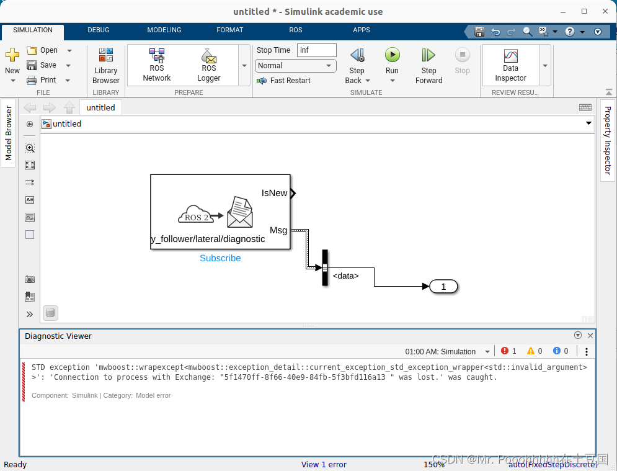The width and height of the screenshot is (617, 471).
Task: Click the Fit to View icon
Action: pyautogui.click(x=29, y=165)
